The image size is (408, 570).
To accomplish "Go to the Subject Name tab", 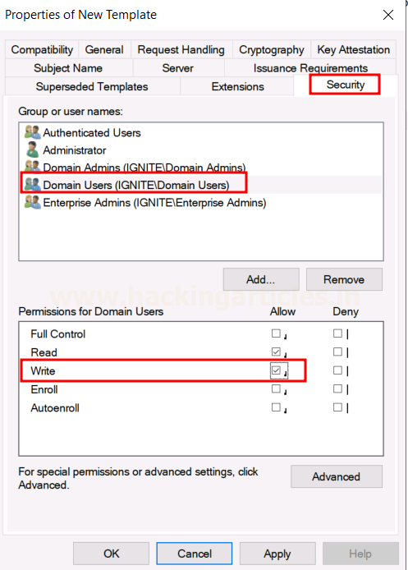I will pos(68,68).
